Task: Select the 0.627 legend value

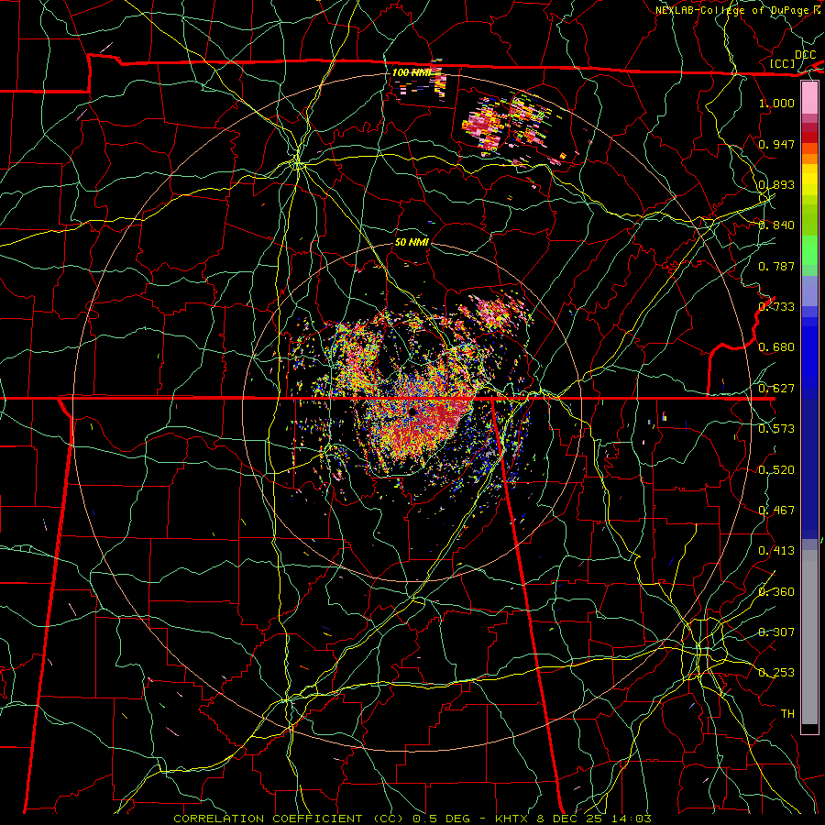Action: pyautogui.click(x=776, y=389)
